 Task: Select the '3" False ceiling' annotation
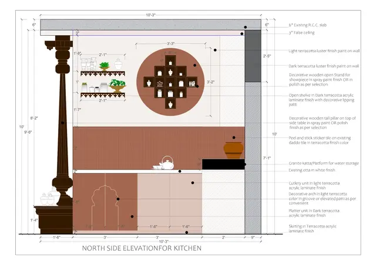[301, 33]
